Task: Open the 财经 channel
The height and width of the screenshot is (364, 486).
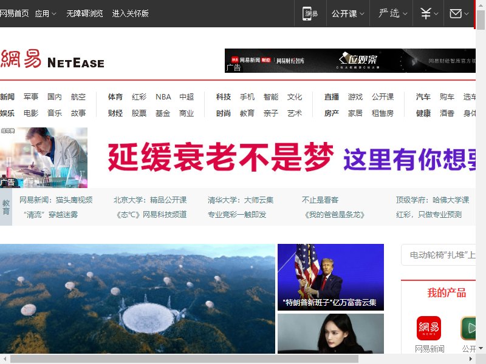Action: click(115, 113)
